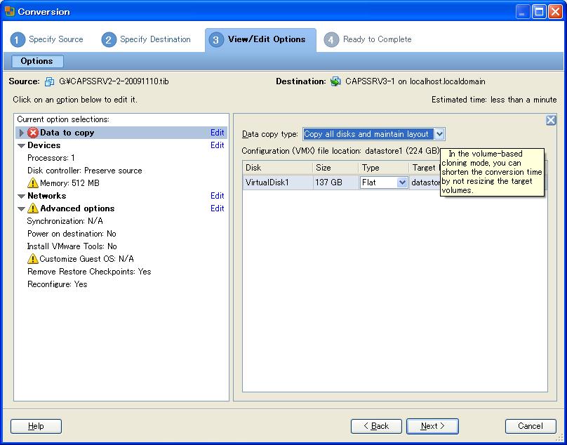Click the Back button
This screenshot has width=567, height=445.
click(x=376, y=426)
